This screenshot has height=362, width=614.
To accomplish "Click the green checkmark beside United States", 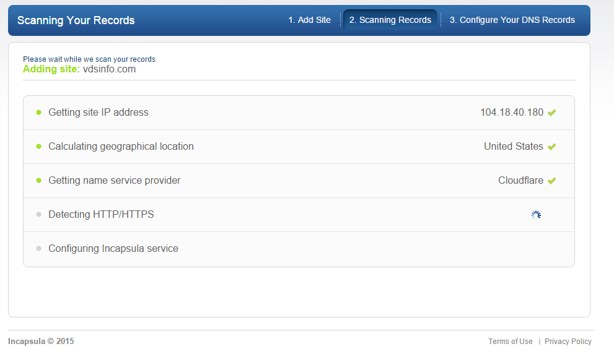I will (552, 147).
